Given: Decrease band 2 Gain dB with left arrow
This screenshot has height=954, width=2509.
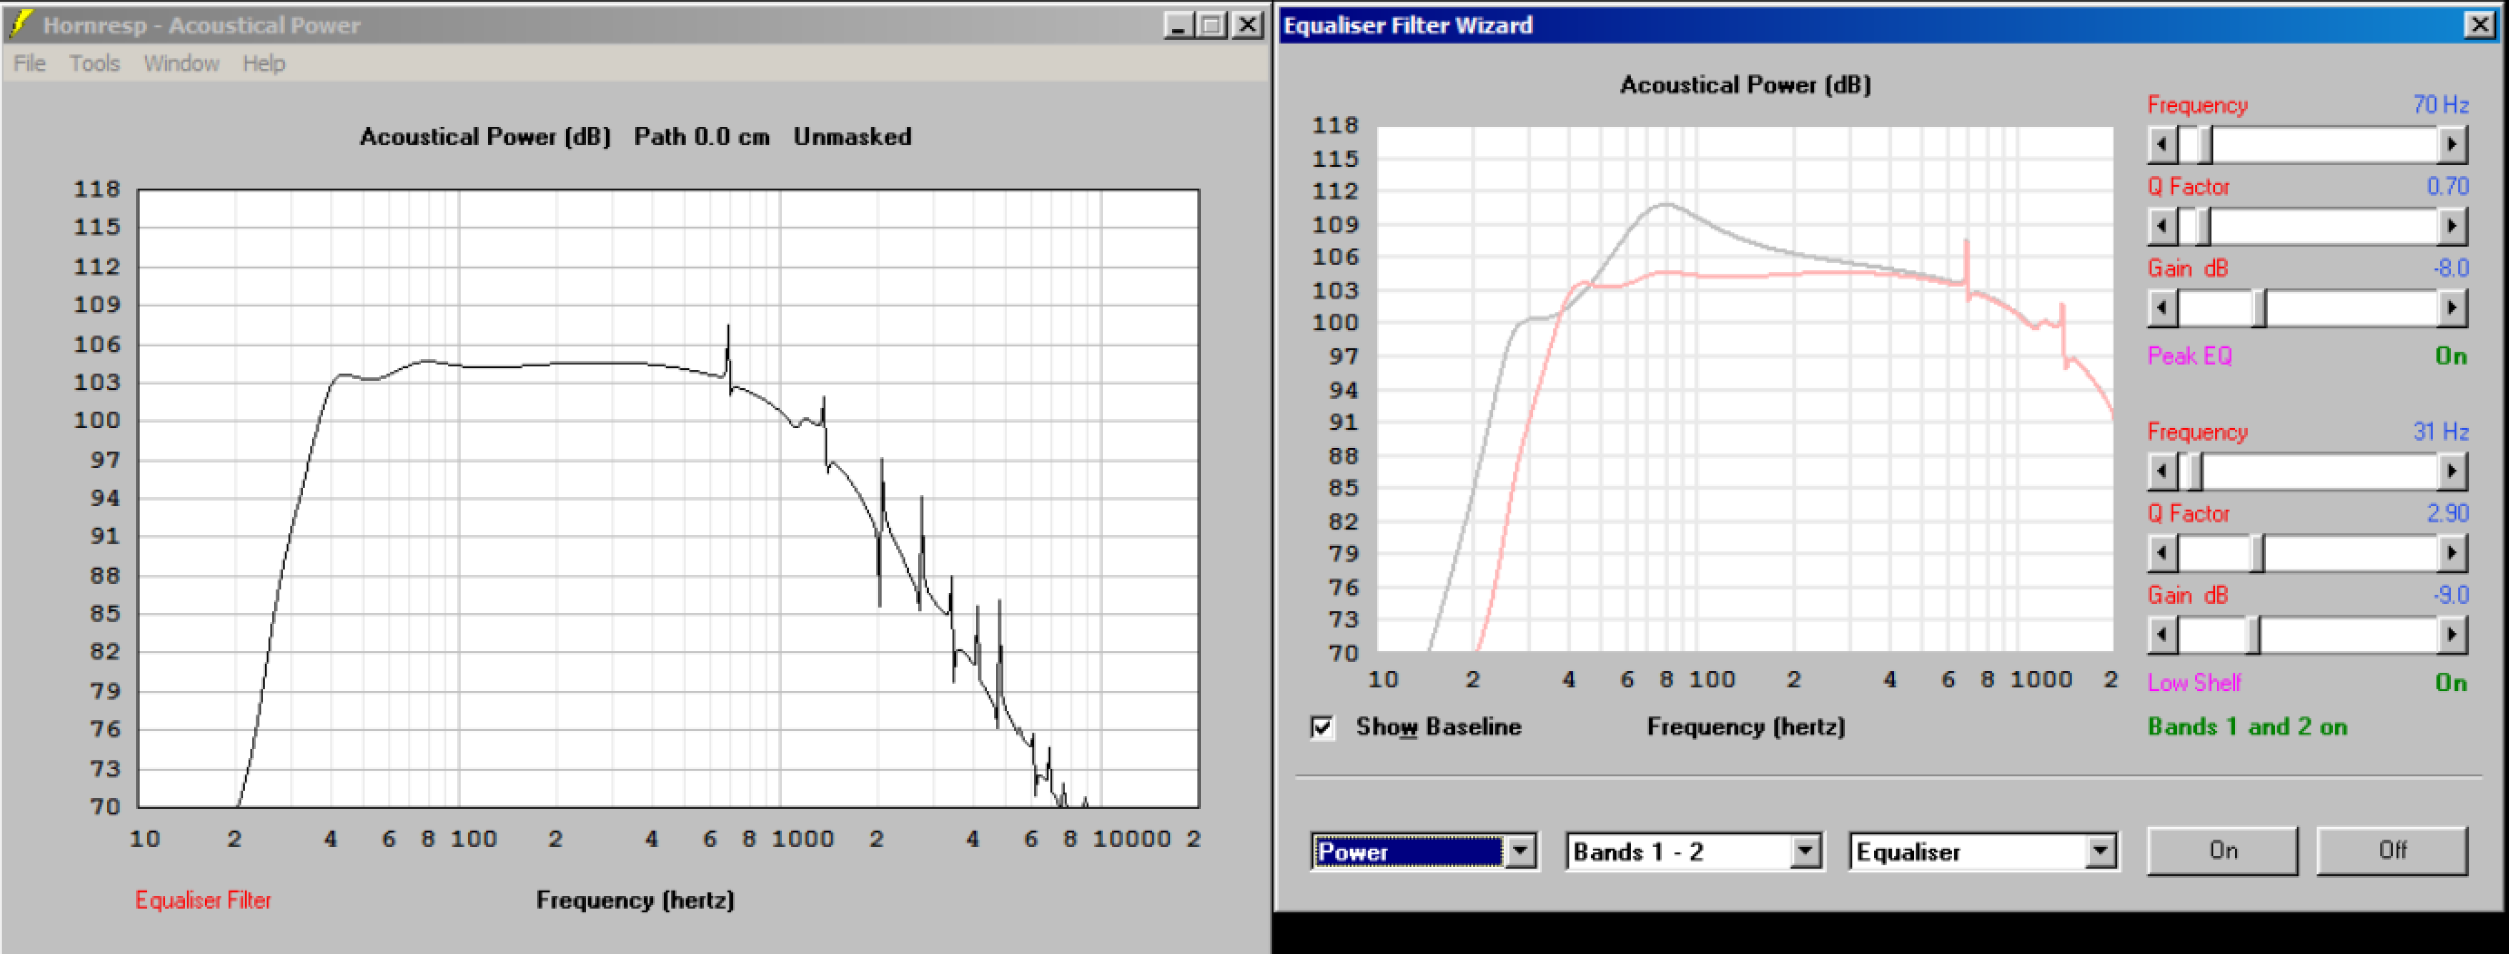Looking at the screenshot, I should tap(2162, 636).
